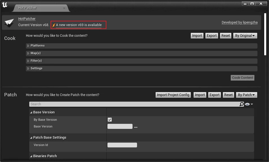Screen dimensions: 269x162
Task: Click the HotPatcher paper plane icon
Action: [9, 23]
